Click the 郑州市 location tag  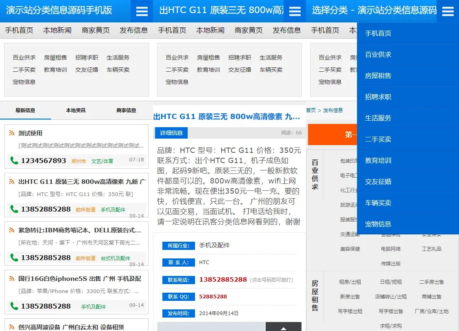coord(79,161)
